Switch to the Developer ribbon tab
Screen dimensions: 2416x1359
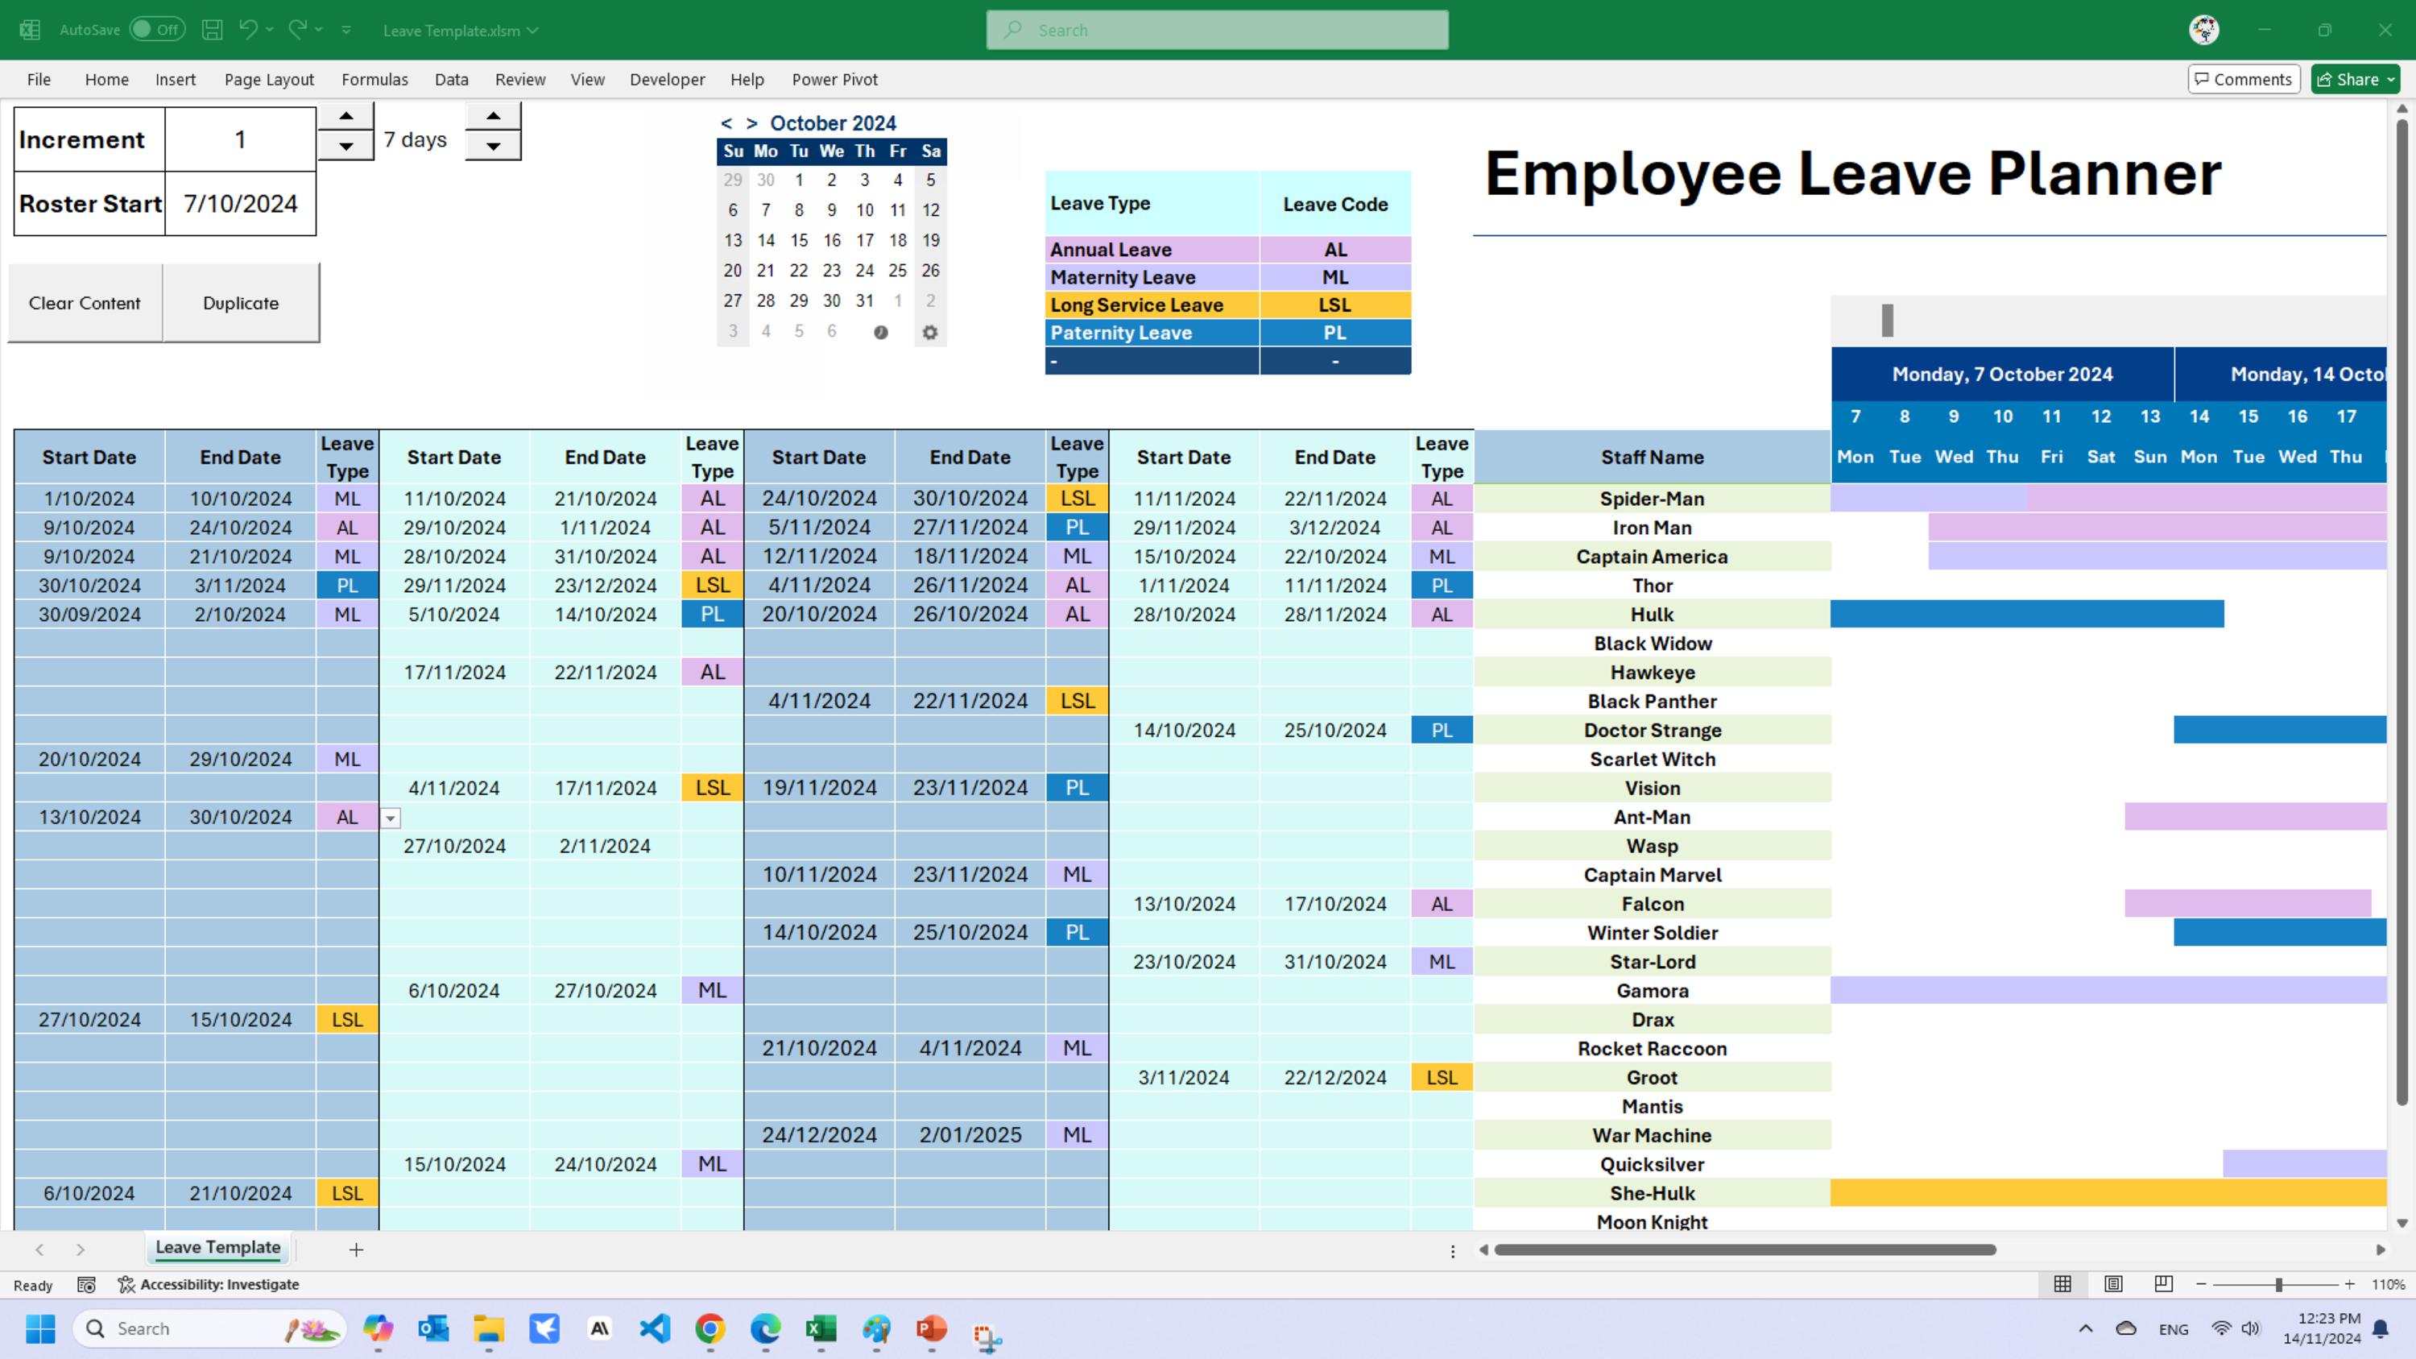click(667, 80)
